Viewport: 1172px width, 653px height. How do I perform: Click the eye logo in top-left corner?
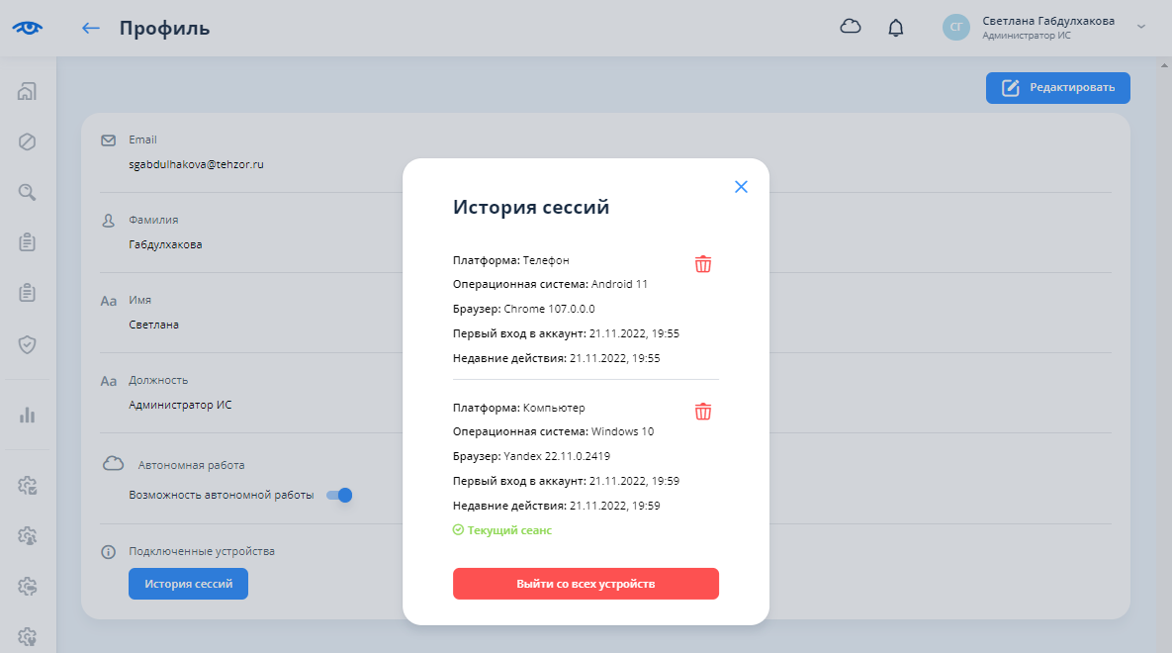pos(28,28)
